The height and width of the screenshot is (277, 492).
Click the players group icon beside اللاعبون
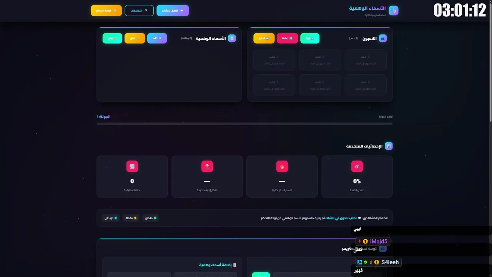[x=383, y=38]
